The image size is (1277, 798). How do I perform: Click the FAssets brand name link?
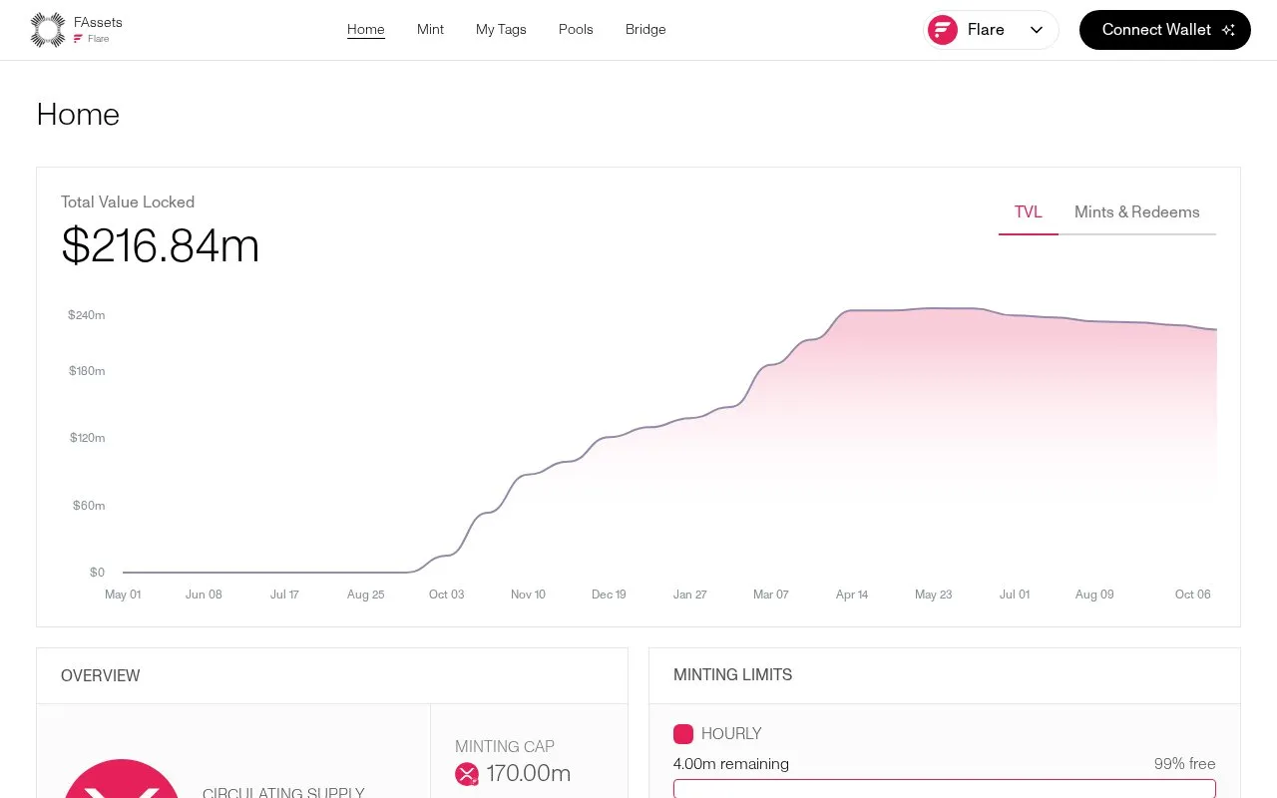[x=98, y=22]
